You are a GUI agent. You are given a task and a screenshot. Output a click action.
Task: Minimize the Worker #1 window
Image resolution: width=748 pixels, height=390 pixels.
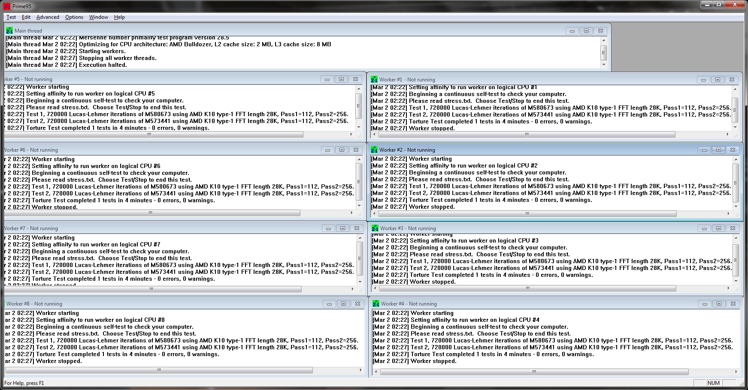point(703,80)
